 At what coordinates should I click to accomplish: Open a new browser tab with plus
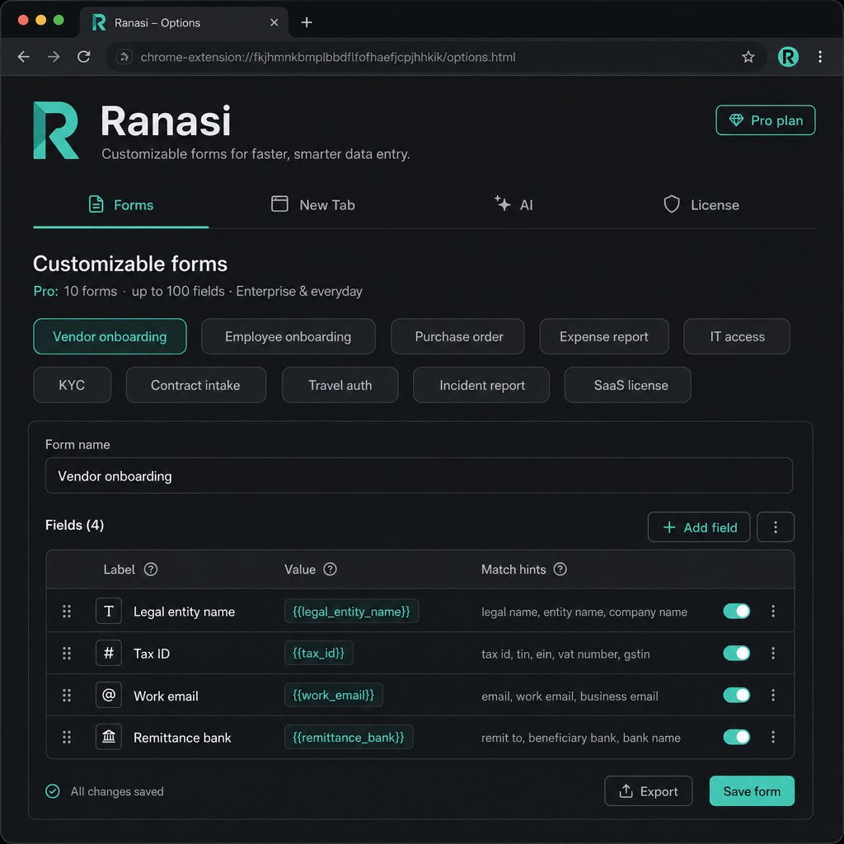point(307,22)
